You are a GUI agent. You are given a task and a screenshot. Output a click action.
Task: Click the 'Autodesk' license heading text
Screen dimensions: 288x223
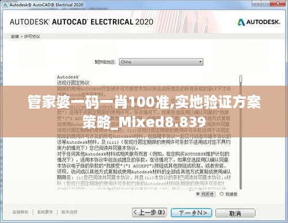(68, 77)
